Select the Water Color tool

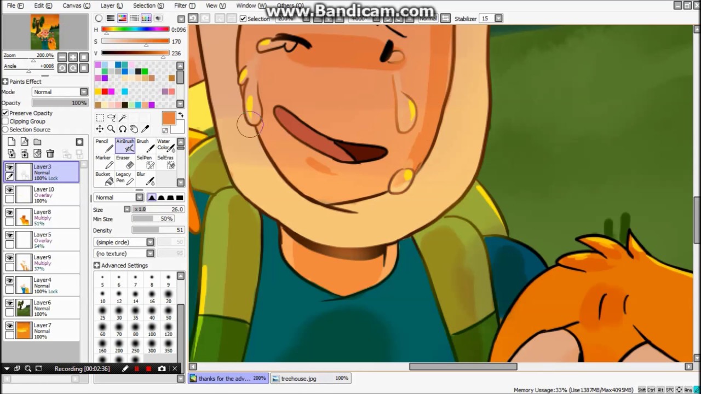pos(165,146)
